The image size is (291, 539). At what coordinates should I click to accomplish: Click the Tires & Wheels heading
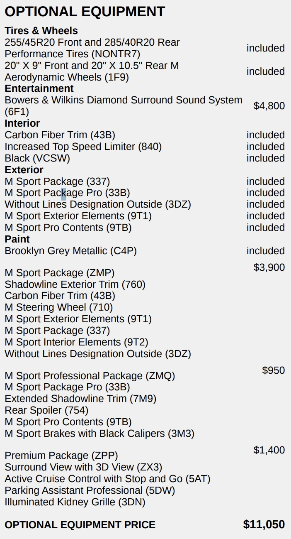pos(41,31)
